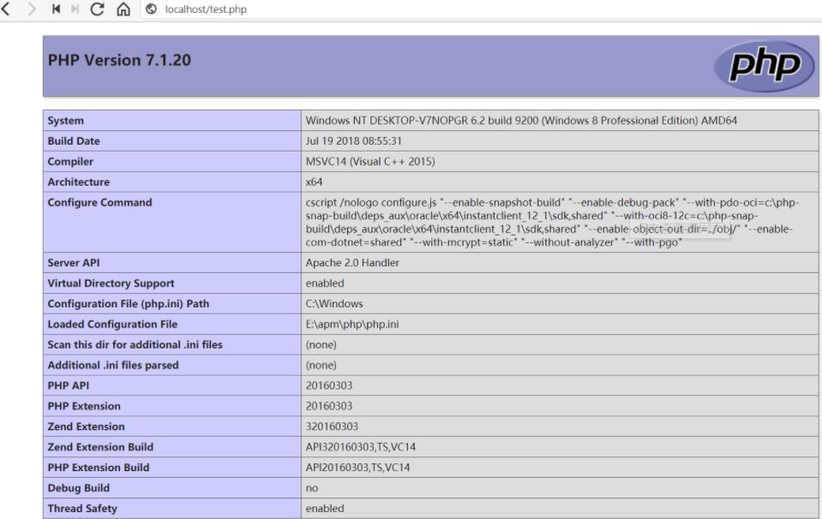Select the C:\Windows path value

coord(334,303)
